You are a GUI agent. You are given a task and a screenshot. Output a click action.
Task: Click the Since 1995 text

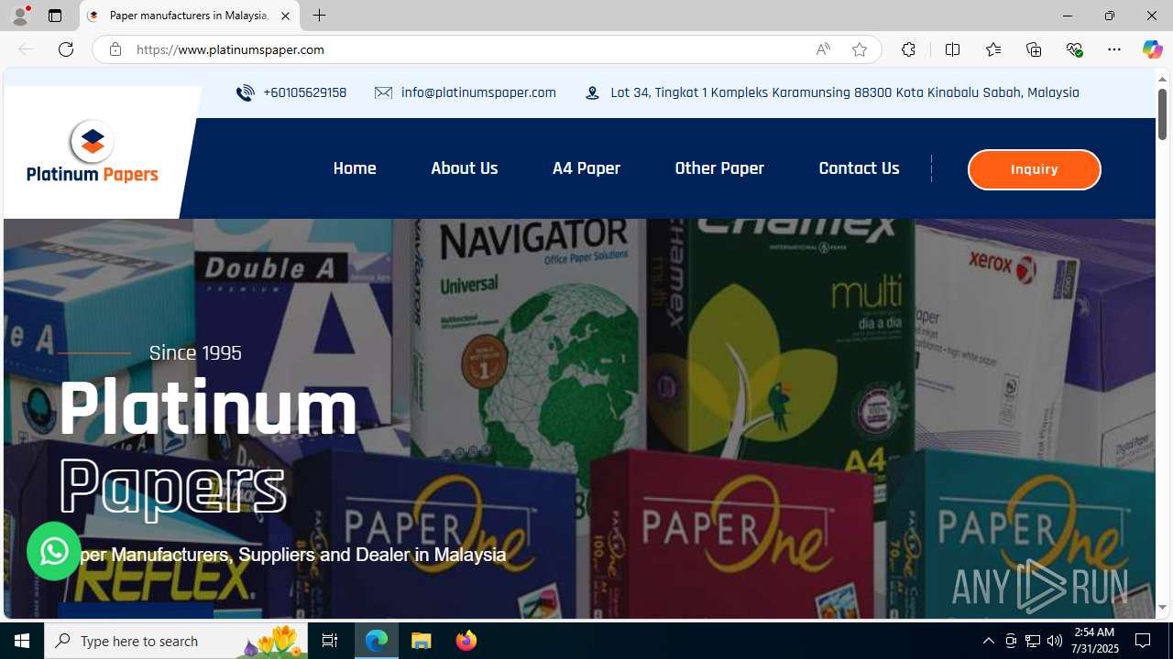pos(195,352)
